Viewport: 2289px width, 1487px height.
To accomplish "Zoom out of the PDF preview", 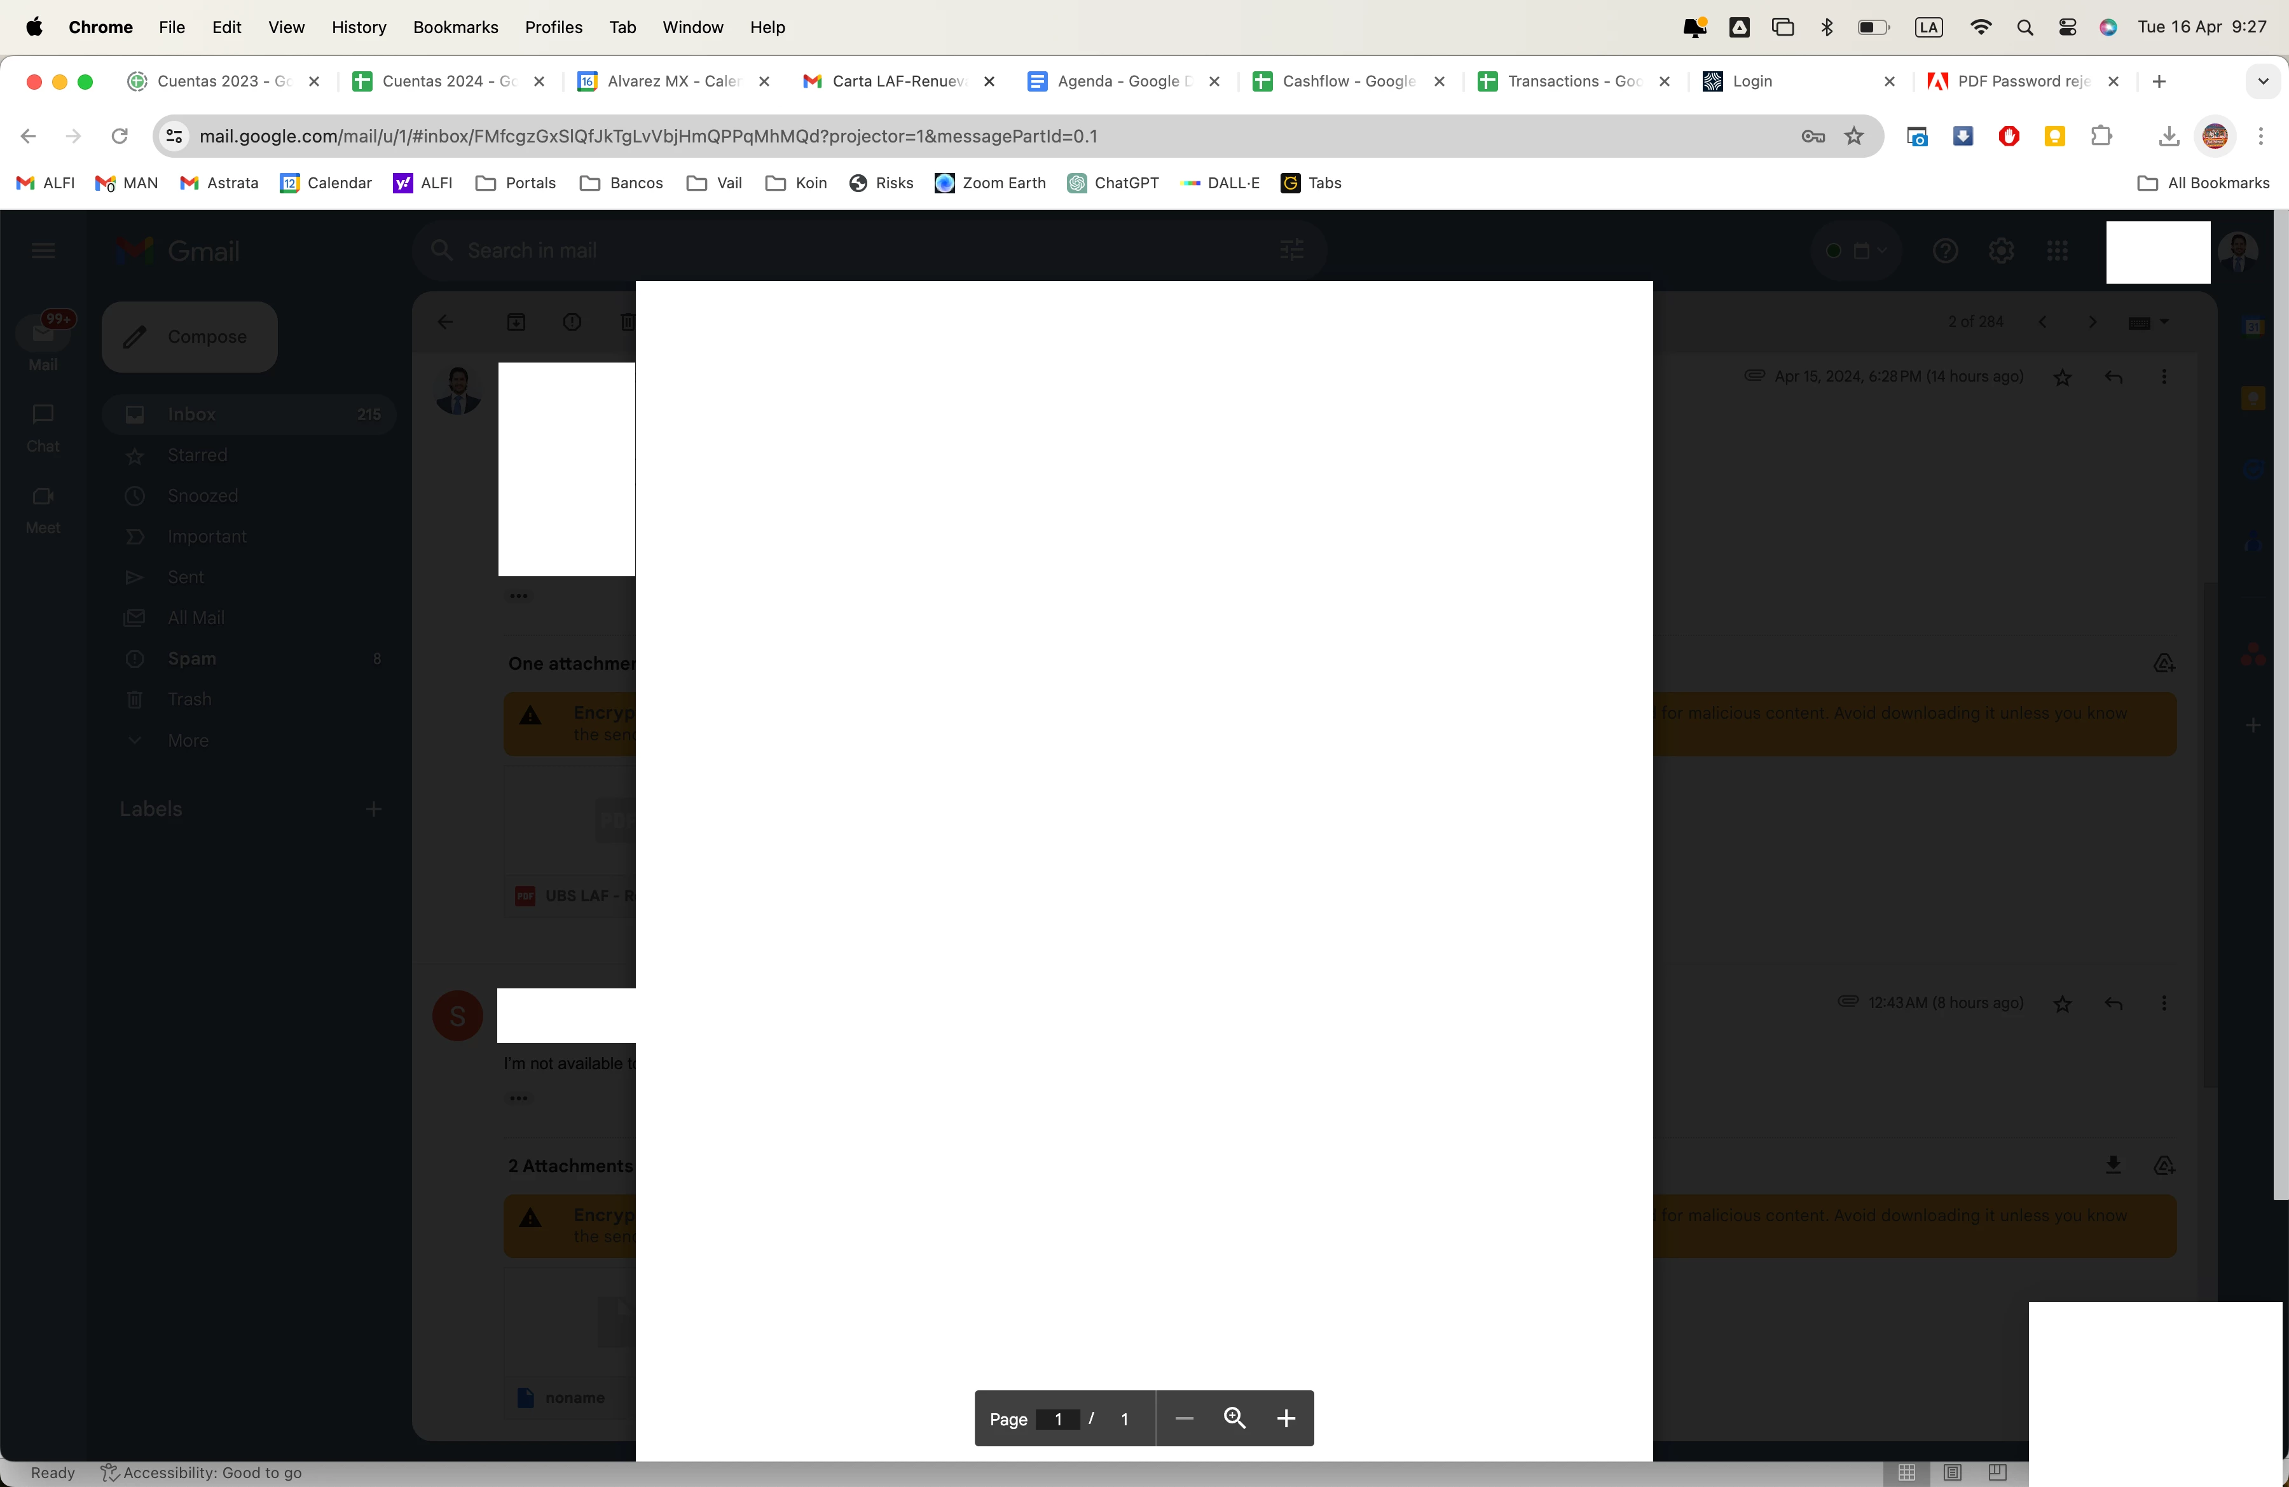I will click(x=1184, y=1419).
